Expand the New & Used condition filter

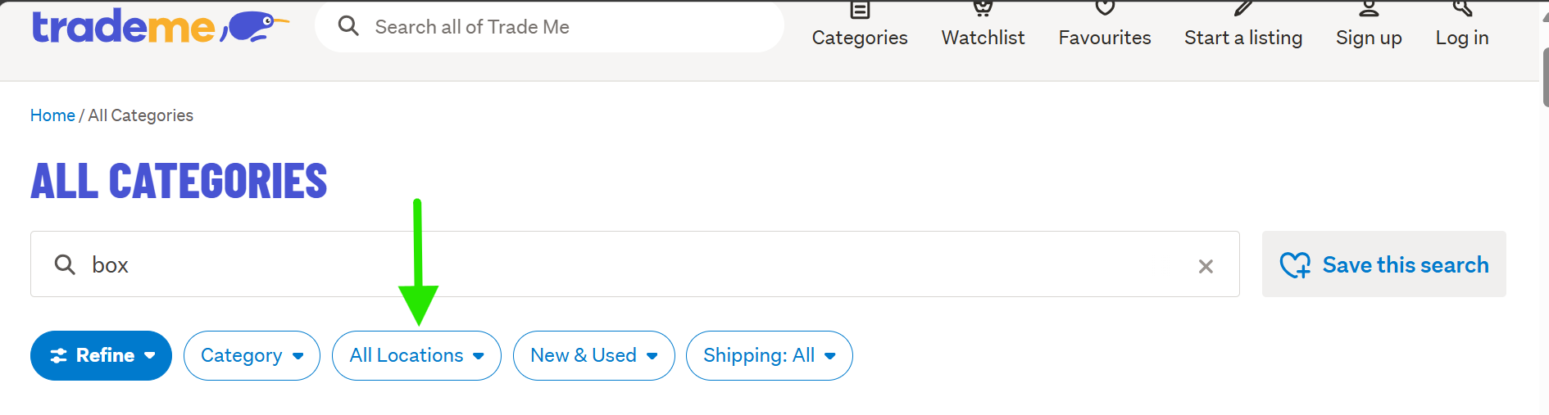(x=593, y=355)
